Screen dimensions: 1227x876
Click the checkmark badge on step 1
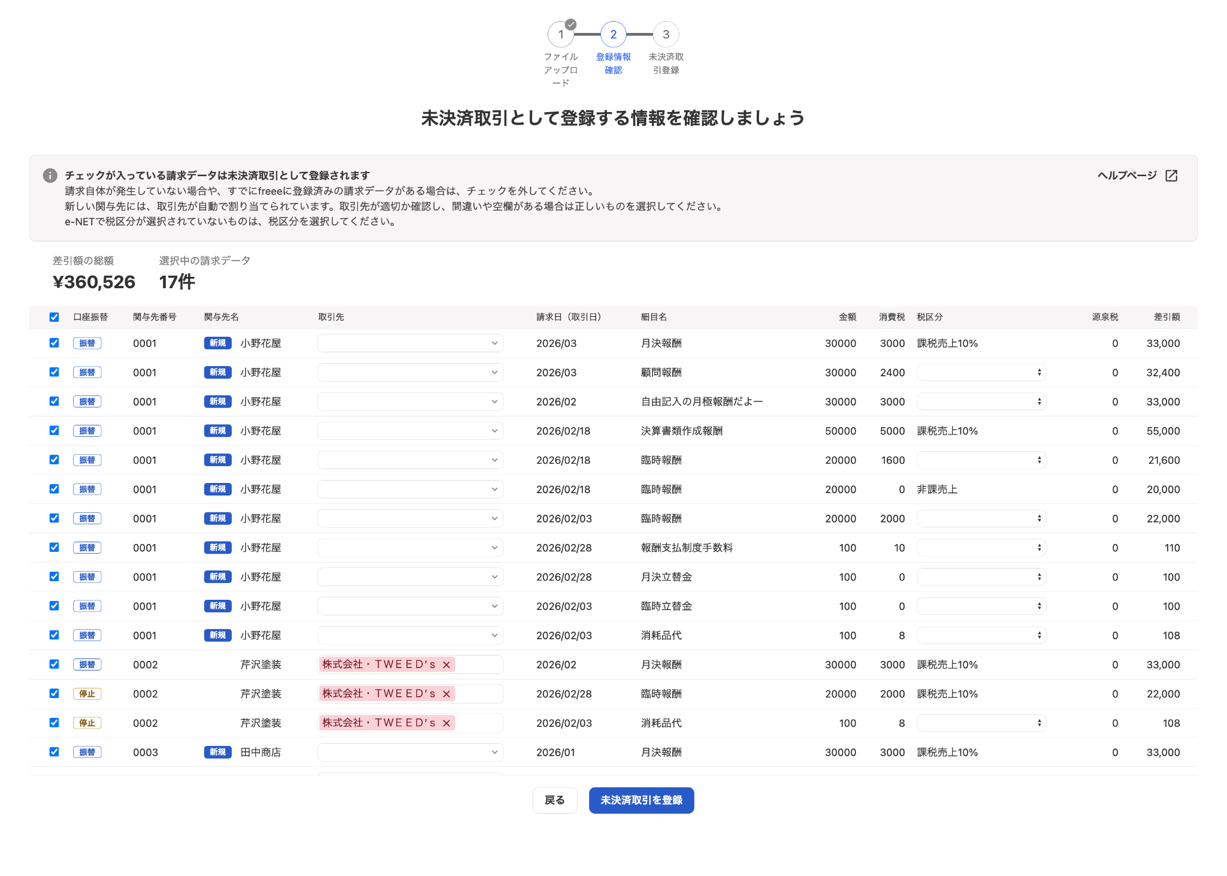(571, 25)
